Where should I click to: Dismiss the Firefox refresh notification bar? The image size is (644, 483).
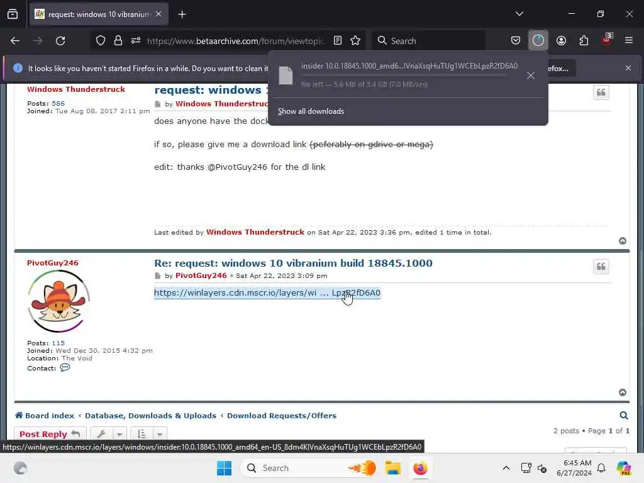tap(628, 68)
